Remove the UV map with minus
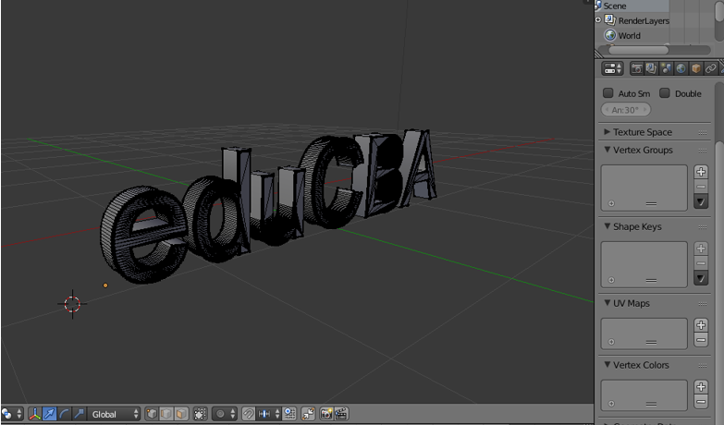The image size is (724, 425). tap(701, 340)
